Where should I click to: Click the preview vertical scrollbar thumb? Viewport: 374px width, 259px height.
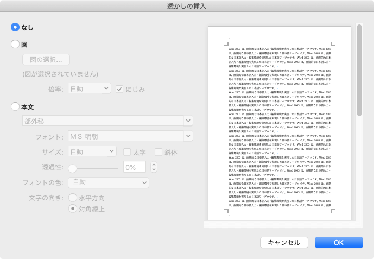[359, 71]
